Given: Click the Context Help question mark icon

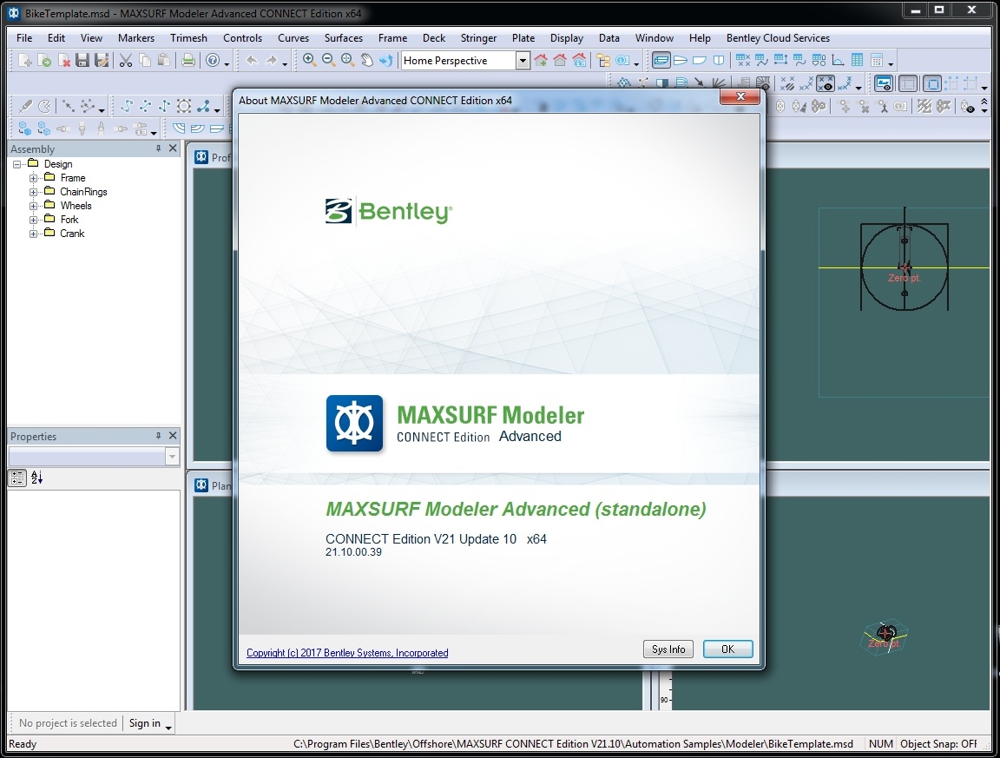Looking at the screenshot, I should 213,61.
